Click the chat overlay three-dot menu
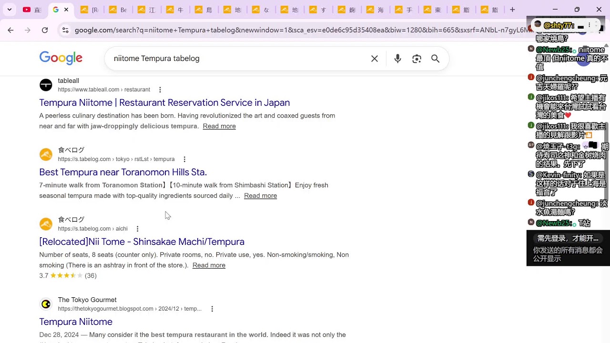Screen dimensions: 610x343 (x=589, y=25)
